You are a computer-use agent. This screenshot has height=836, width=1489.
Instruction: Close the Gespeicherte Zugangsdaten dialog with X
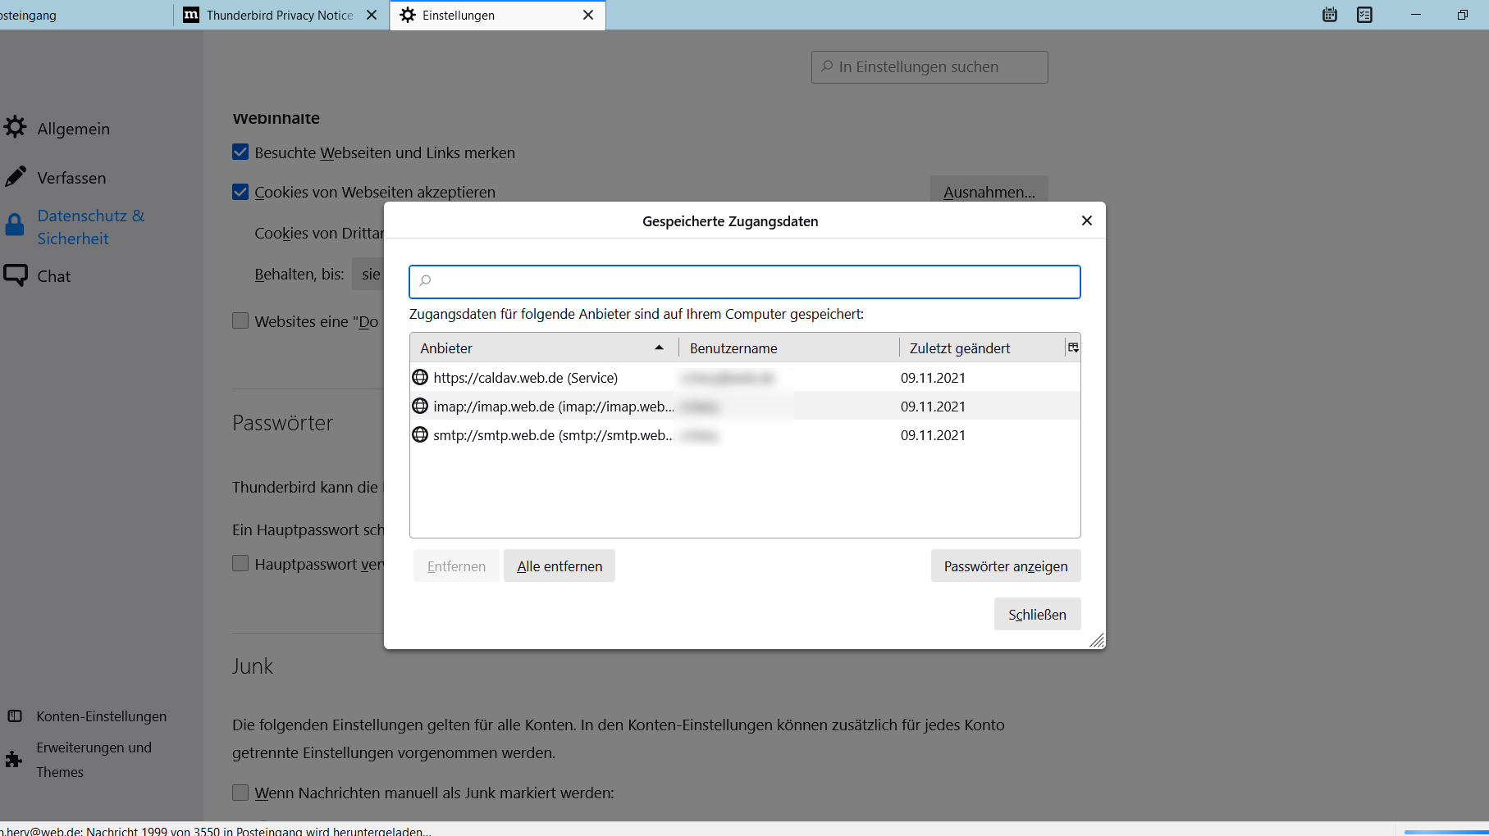coord(1086,220)
